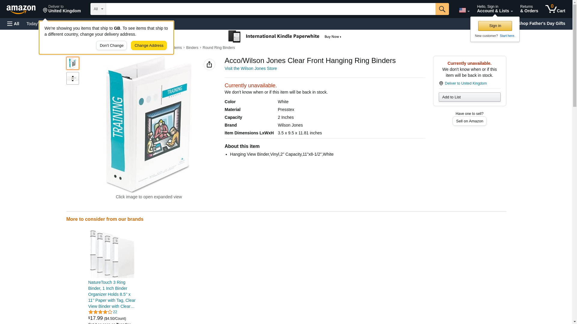
Task: Expand the search category All dropdown
Action: pyautogui.click(x=98, y=9)
